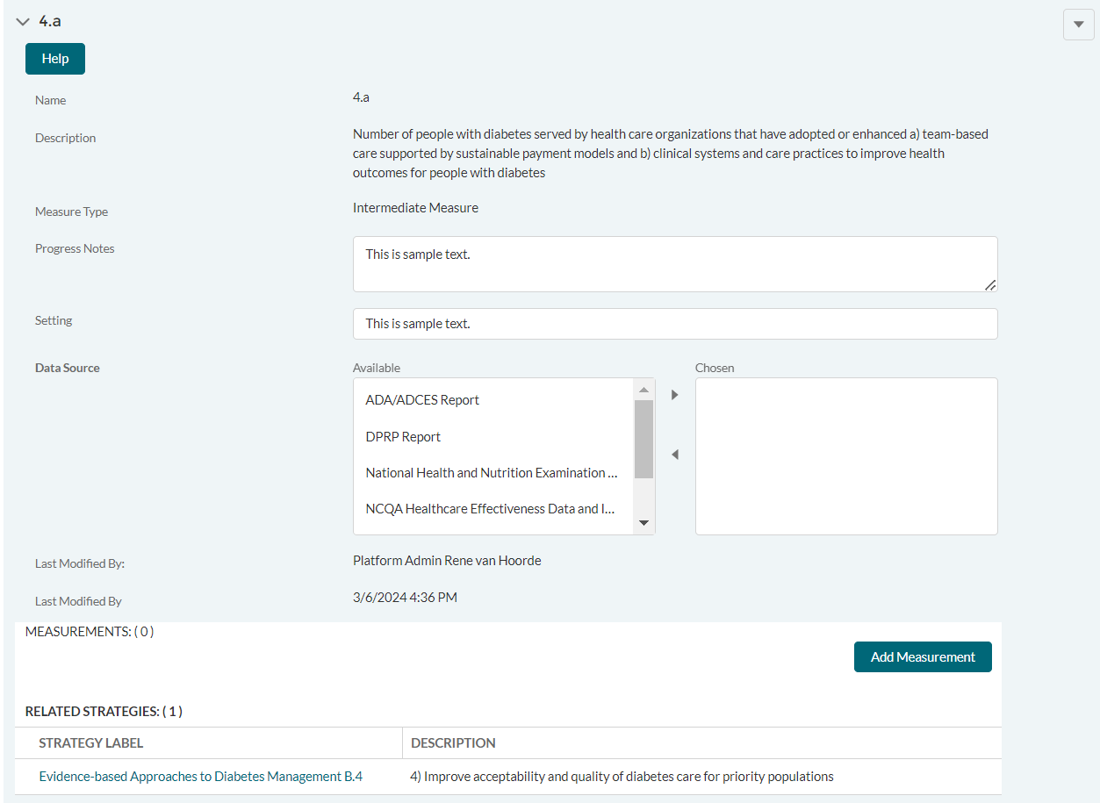
Task: Click the empty Chosen list box
Action: [x=845, y=456]
